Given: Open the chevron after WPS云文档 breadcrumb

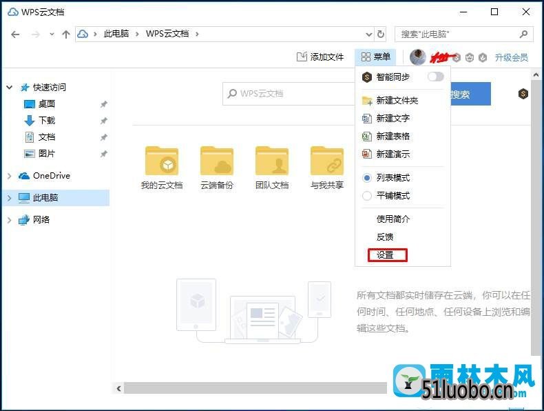Looking at the screenshot, I should [x=197, y=34].
